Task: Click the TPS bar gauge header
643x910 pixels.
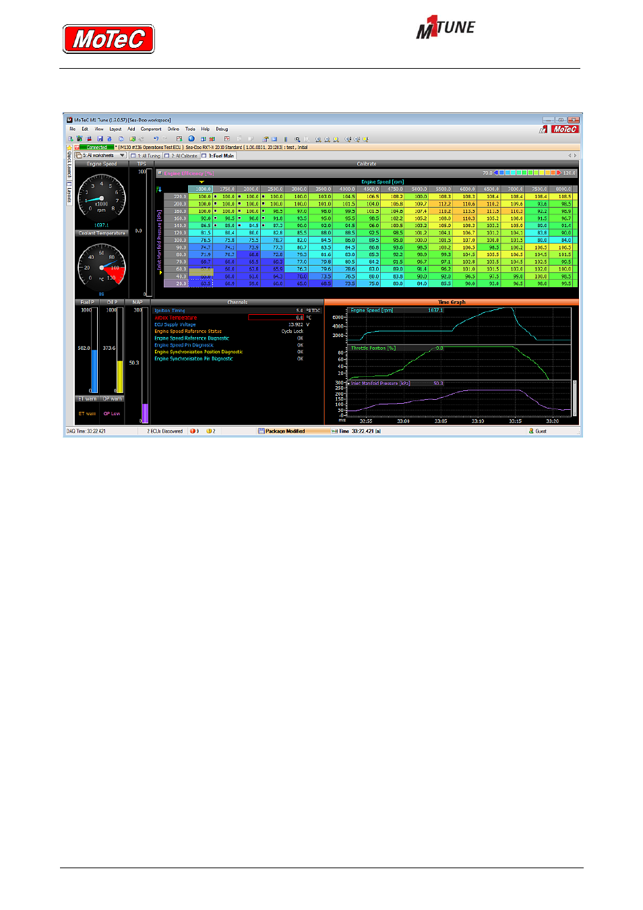Action: 142,164
